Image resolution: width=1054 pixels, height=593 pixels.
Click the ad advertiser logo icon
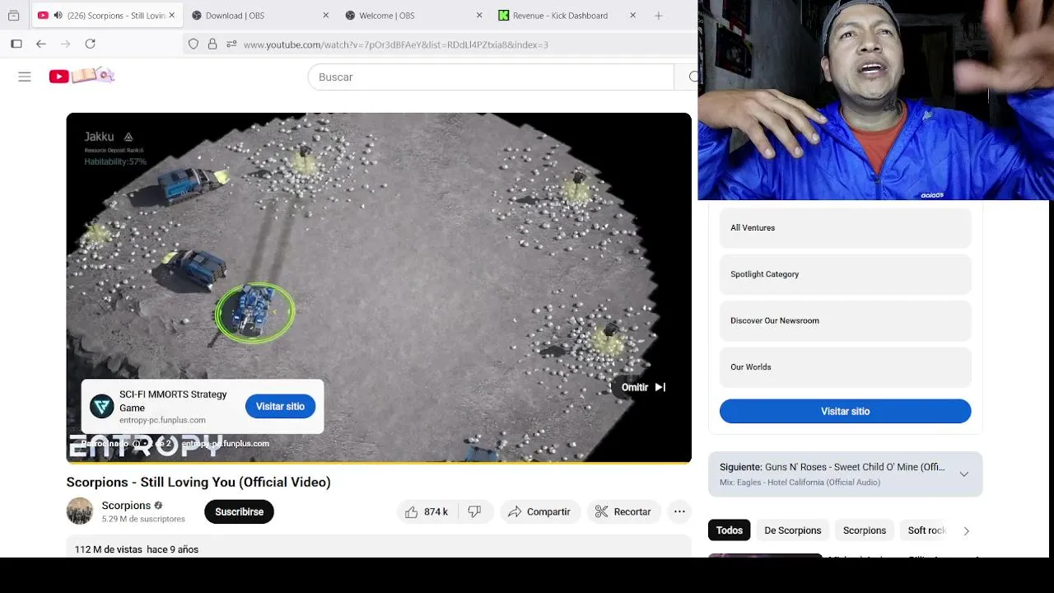pos(101,406)
